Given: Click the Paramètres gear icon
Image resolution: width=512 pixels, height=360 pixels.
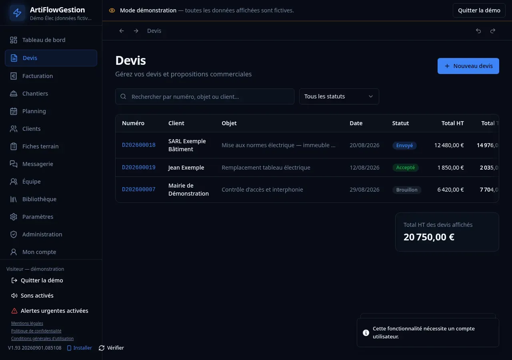Looking at the screenshot, I should pos(14,217).
